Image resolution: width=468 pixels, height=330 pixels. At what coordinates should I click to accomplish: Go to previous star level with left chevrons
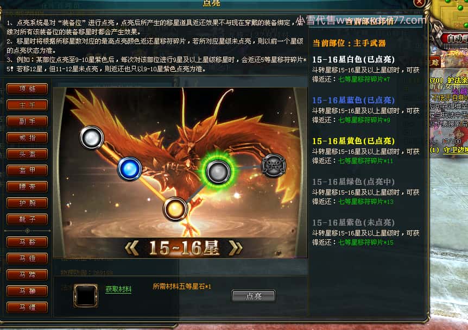tap(131, 248)
